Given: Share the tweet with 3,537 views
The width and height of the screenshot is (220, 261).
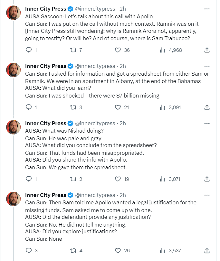Looking at the screenshot, I should pos(207,250).
